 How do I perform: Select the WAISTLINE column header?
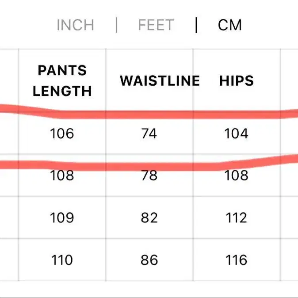pos(160,81)
